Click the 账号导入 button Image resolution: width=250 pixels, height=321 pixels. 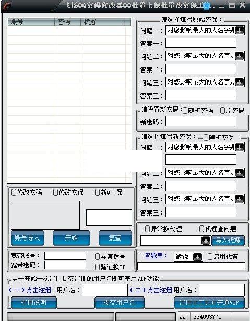pyautogui.click(x=28, y=238)
